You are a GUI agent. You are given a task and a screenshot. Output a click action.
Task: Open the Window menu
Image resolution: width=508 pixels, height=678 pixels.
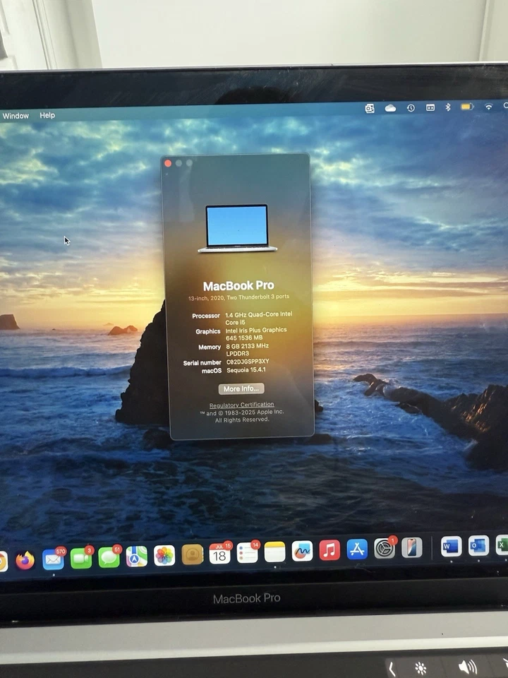click(x=16, y=116)
